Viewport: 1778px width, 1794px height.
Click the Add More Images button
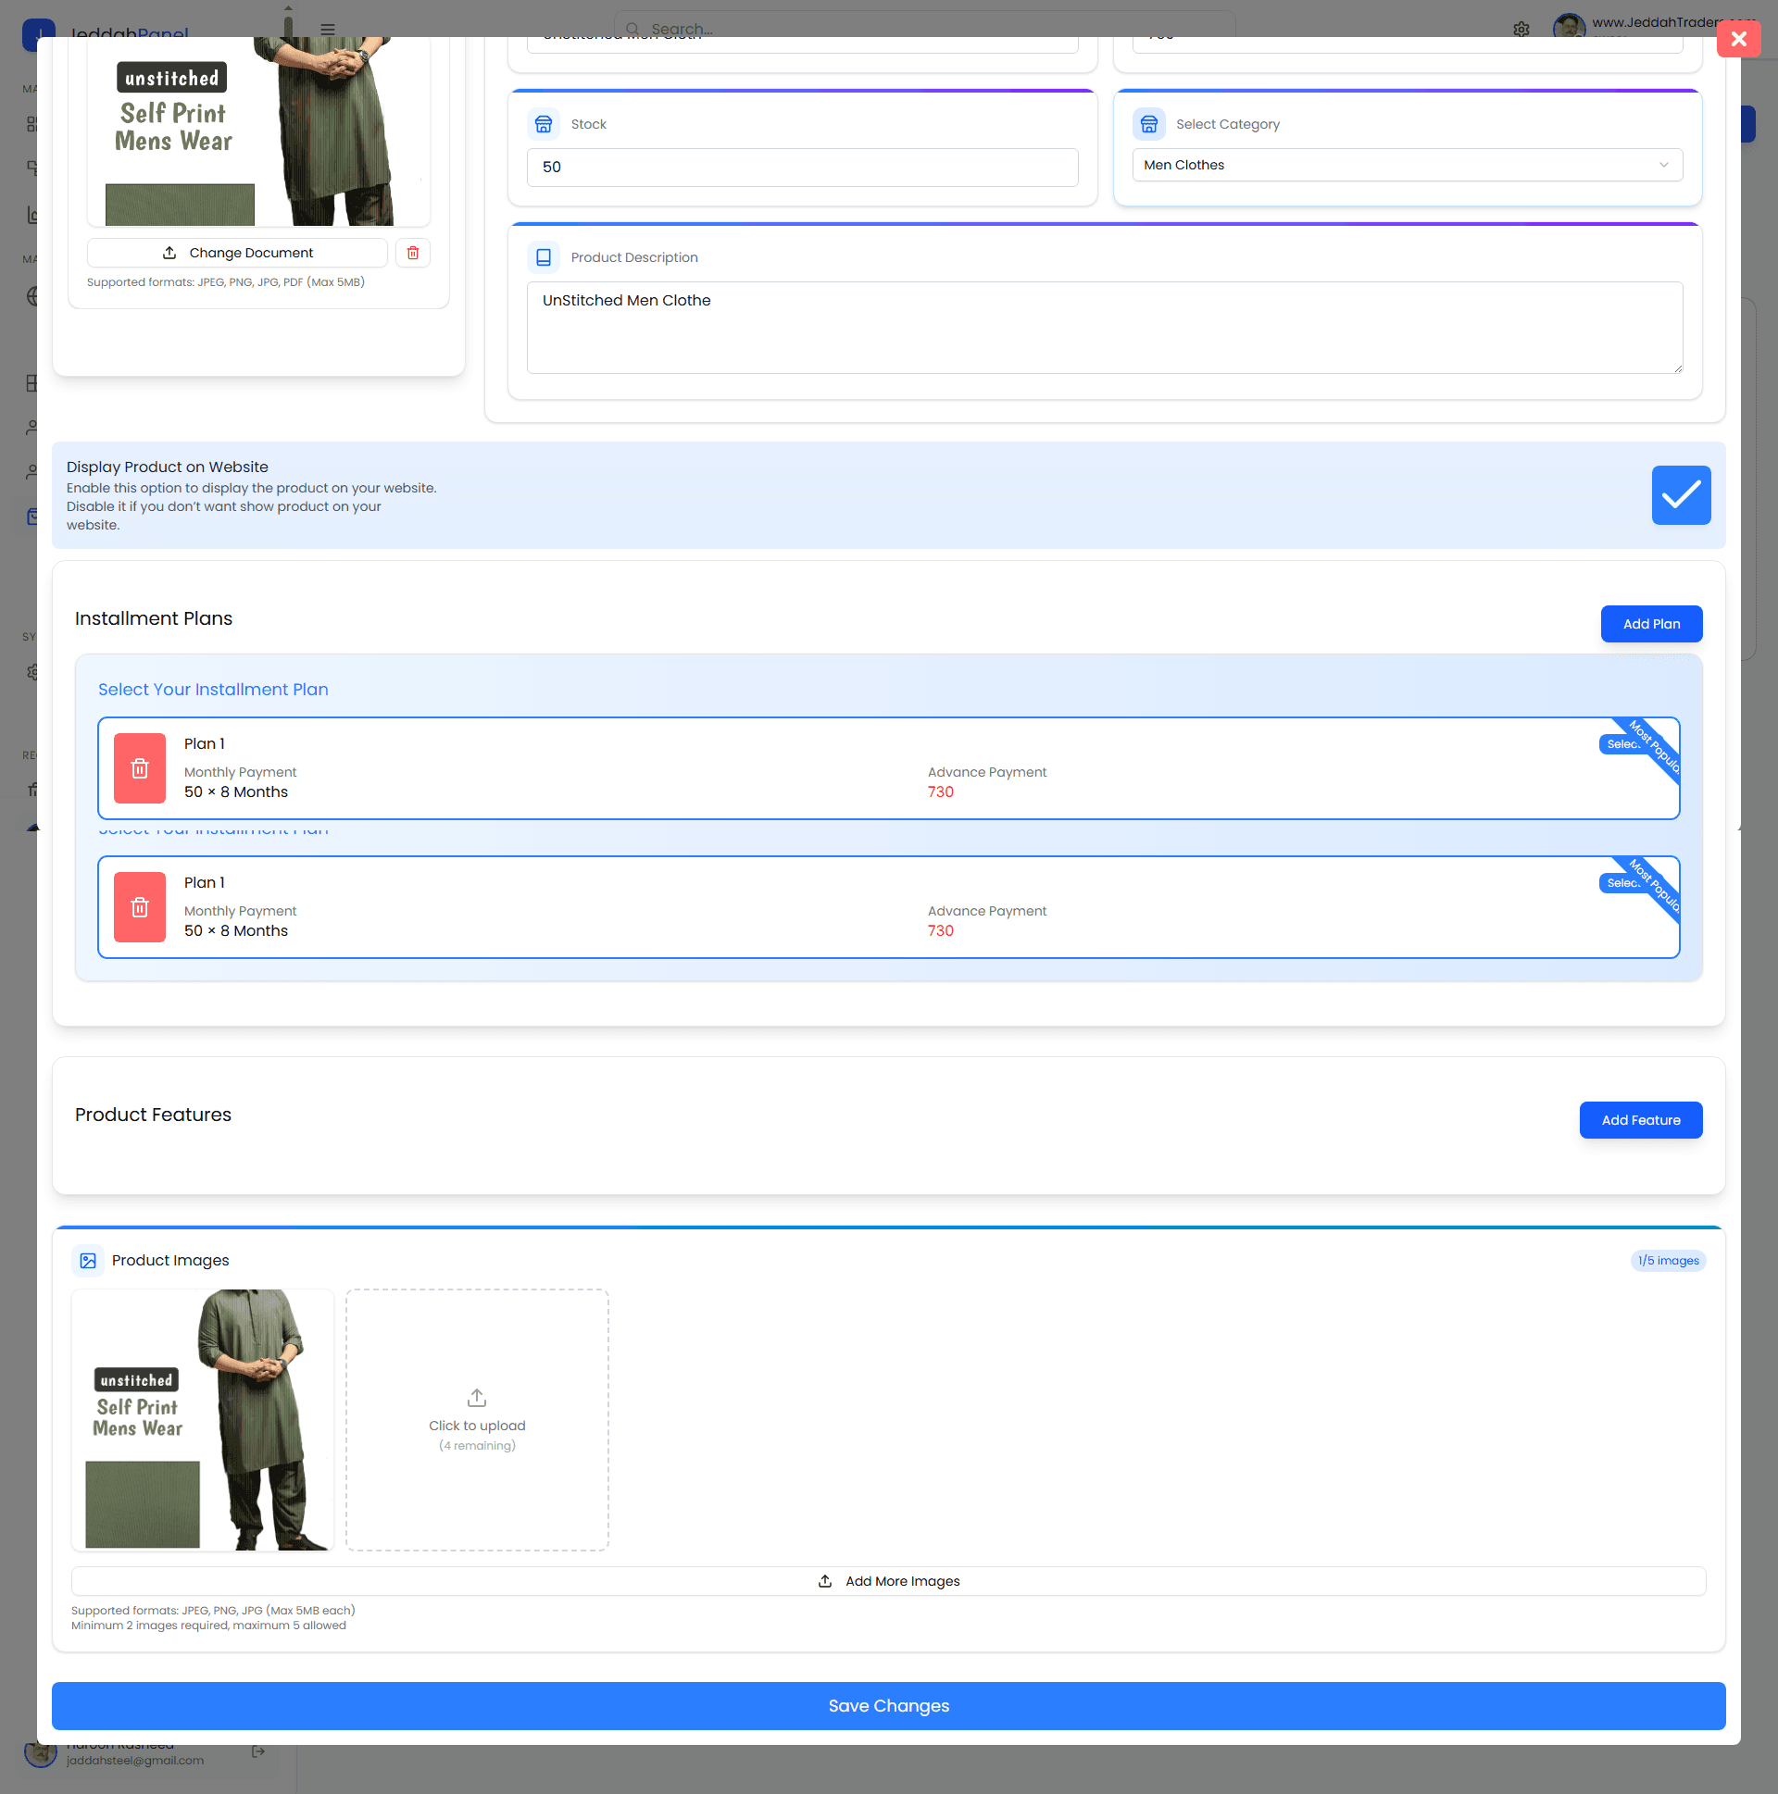[888, 1580]
